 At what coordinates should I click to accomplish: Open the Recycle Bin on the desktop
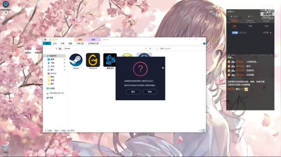pyautogui.click(x=5, y=149)
